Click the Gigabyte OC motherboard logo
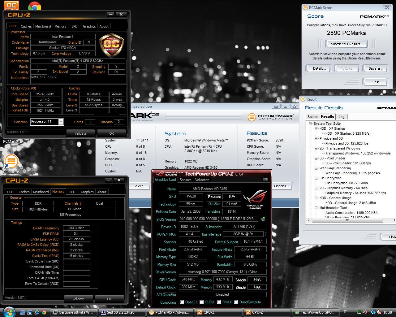This screenshot has width=396, height=317. 111,46
